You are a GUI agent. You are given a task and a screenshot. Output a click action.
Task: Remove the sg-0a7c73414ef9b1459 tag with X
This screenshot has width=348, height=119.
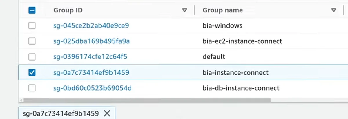(107, 113)
